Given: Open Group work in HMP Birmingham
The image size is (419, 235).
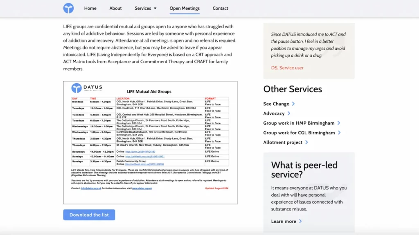Looking at the screenshot, I should click(299, 123).
